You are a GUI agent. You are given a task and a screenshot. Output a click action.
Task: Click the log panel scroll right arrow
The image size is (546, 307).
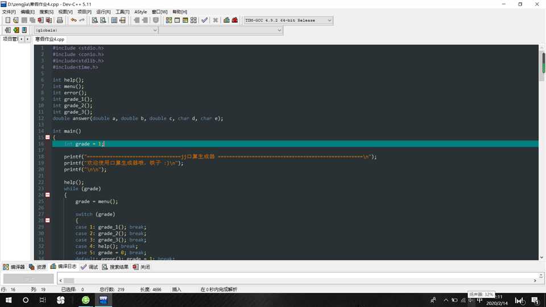click(x=535, y=280)
